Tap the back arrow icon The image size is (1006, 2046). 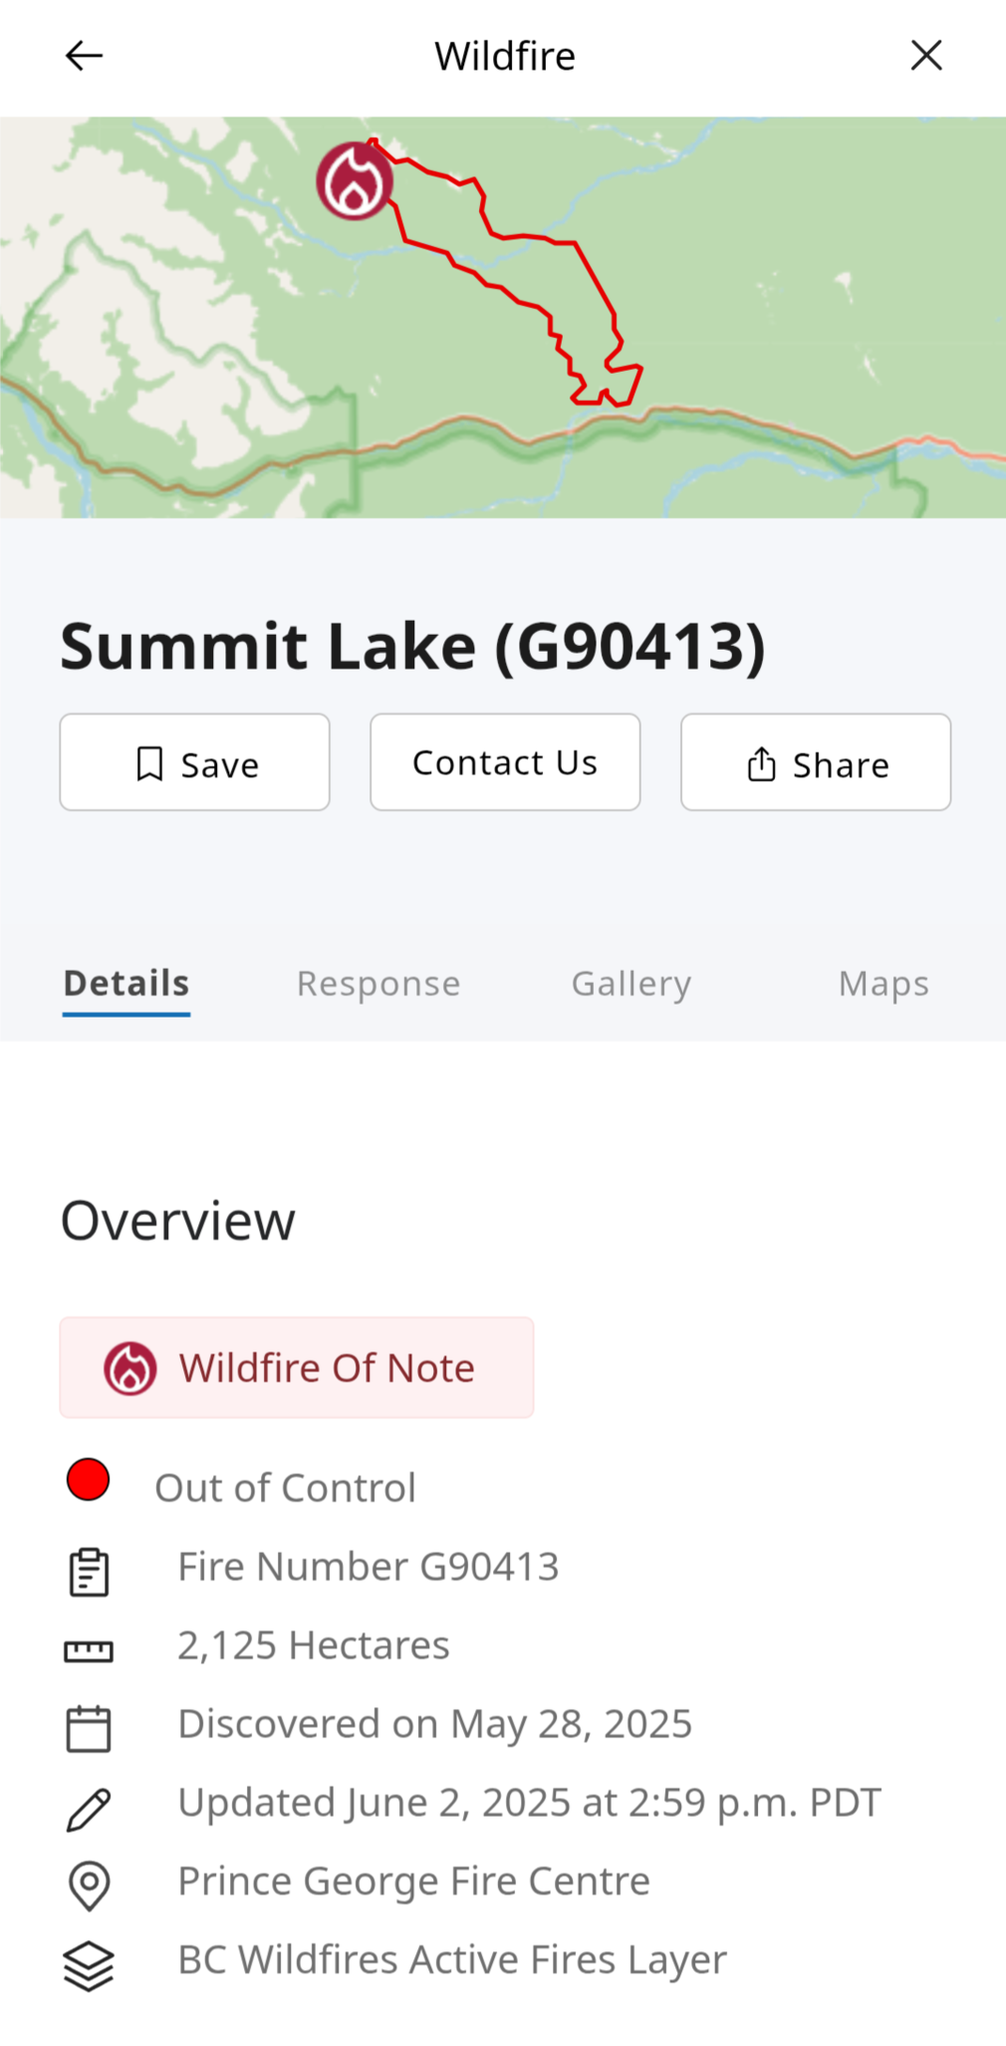pyautogui.click(x=84, y=56)
